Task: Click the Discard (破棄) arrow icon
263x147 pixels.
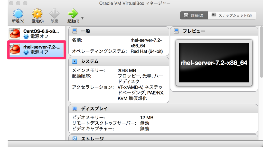Action: point(54,14)
